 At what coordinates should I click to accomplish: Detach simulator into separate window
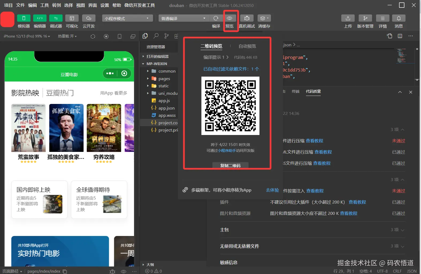(x=133, y=36)
